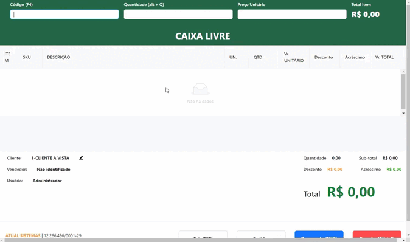The width and height of the screenshot is (410, 242).
Task: Edit the client with the pencil icon
Action: tap(81, 158)
